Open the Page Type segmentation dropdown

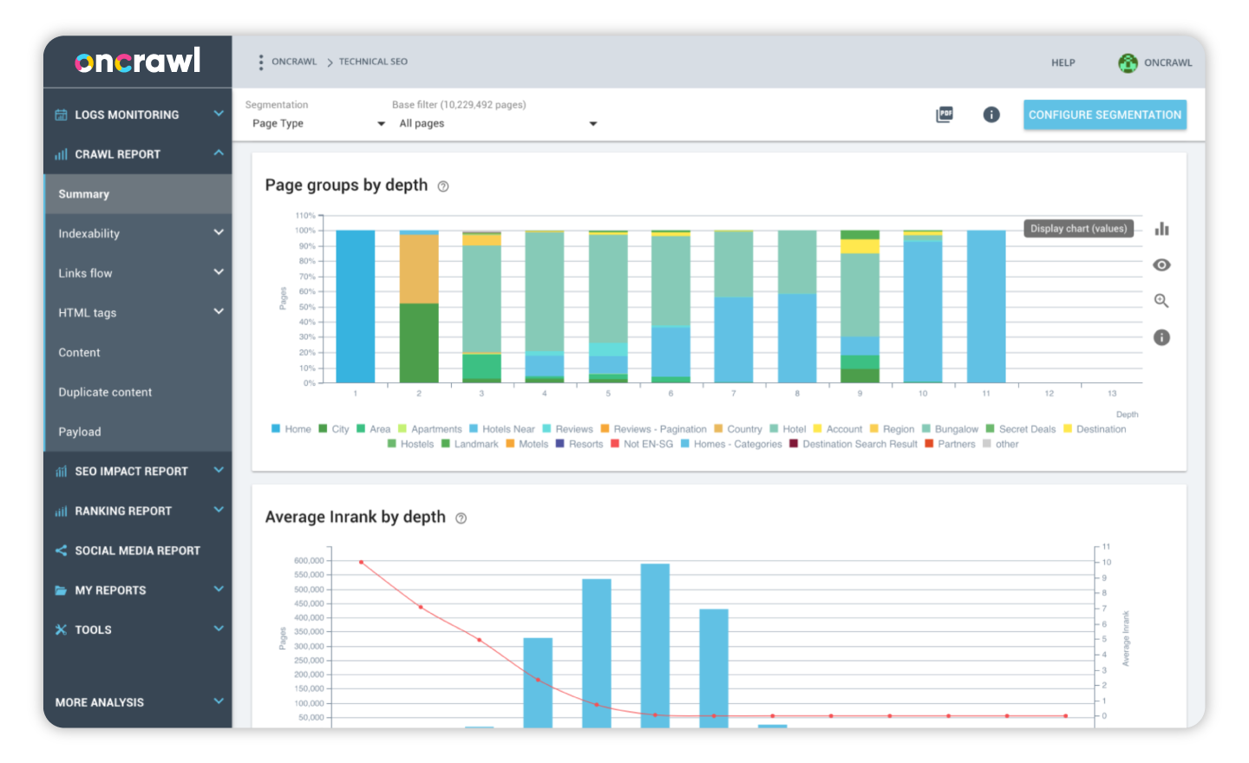(317, 123)
